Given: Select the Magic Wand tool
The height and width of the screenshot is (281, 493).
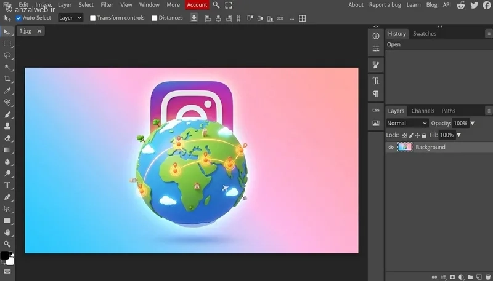Looking at the screenshot, I should click(x=7, y=67).
